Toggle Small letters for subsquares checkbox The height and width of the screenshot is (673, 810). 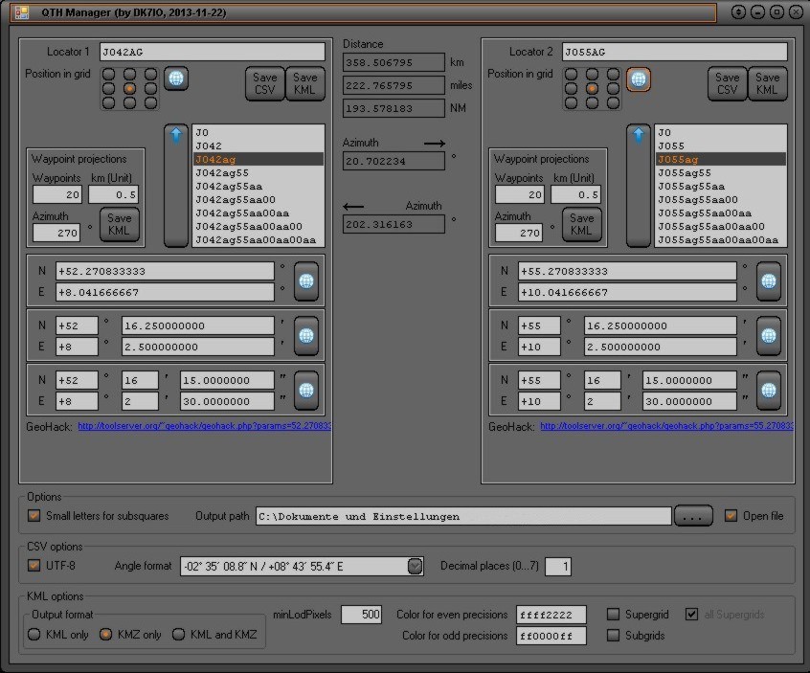[x=34, y=516]
